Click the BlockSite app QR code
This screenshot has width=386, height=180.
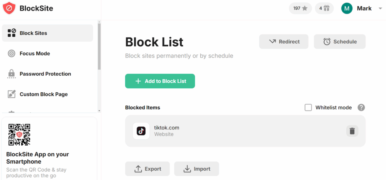coord(19,134)
